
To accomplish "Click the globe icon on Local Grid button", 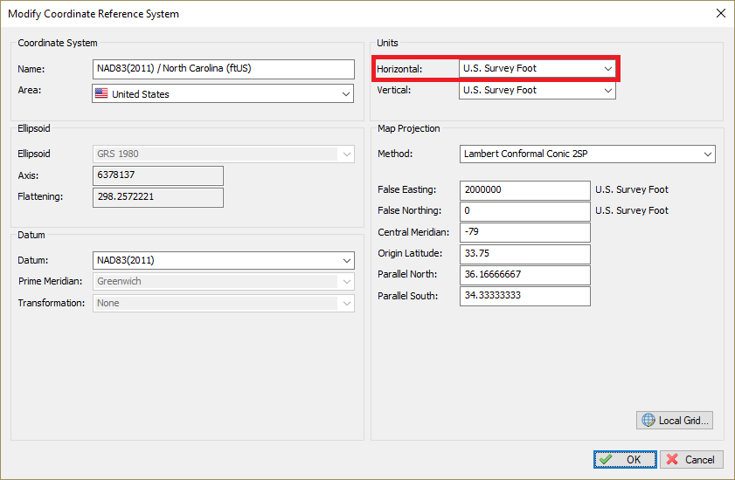I will pos(648,421).
